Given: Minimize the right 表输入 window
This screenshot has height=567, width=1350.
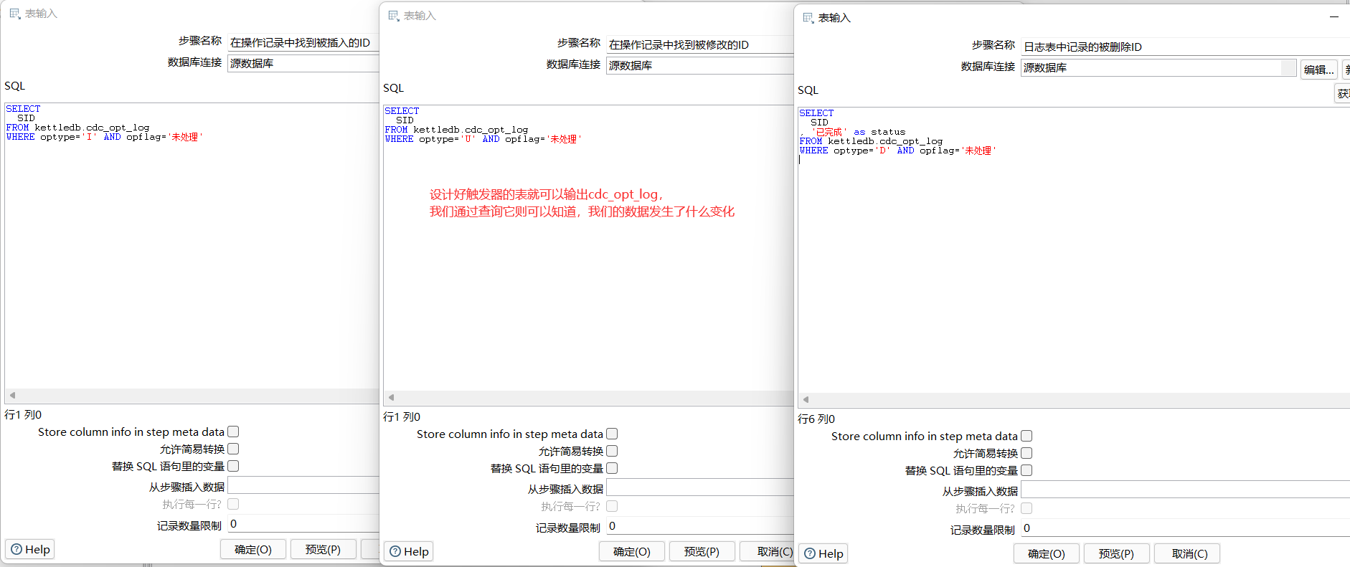Looking at the screenshot, I should pos(1334,17).
